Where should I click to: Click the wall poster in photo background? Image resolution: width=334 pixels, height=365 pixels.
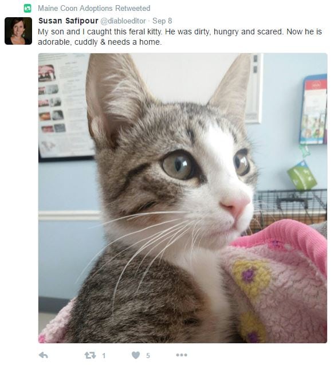65,106
